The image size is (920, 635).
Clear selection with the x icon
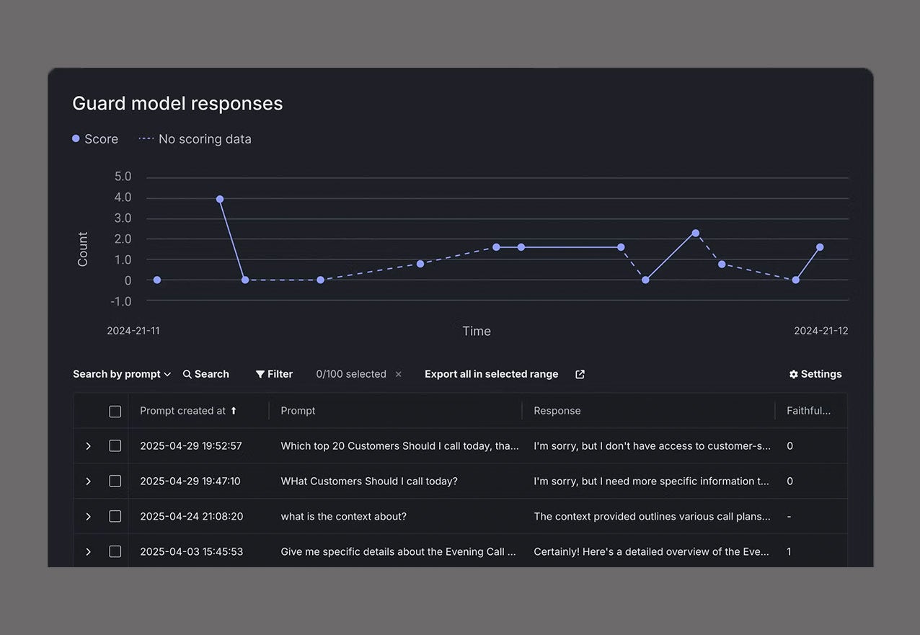click(x=398, y=374)
